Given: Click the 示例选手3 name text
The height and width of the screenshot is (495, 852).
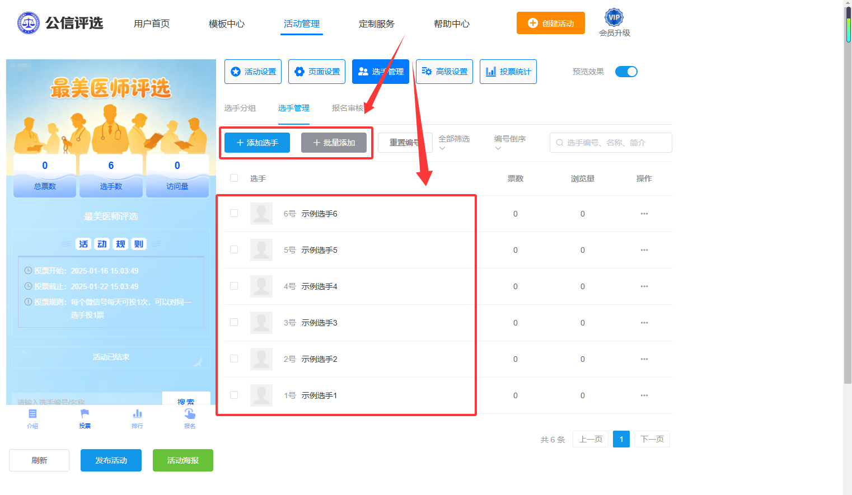Looking at the screenshot, I should pyautogui.click(x=320, y=323).
